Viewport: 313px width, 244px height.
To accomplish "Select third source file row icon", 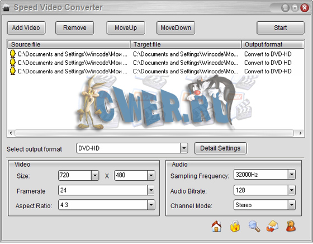I will coord(12,71).
